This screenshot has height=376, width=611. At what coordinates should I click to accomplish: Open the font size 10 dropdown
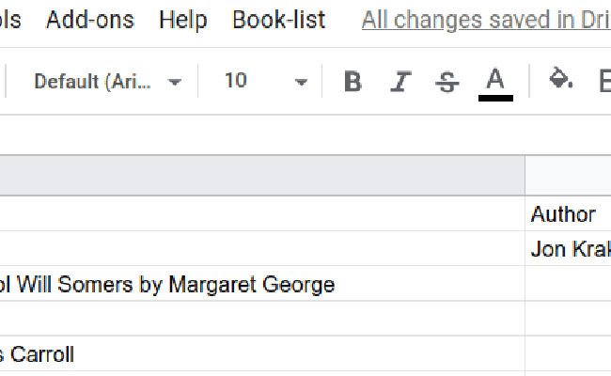tap(266, 82)
